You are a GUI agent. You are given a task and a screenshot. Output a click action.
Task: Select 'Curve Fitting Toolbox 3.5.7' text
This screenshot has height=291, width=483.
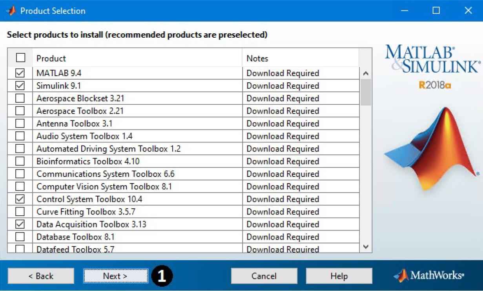86,212
